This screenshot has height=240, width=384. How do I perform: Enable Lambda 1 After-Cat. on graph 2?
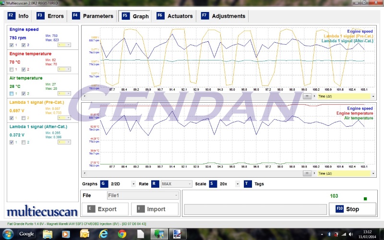coord(23,142)
